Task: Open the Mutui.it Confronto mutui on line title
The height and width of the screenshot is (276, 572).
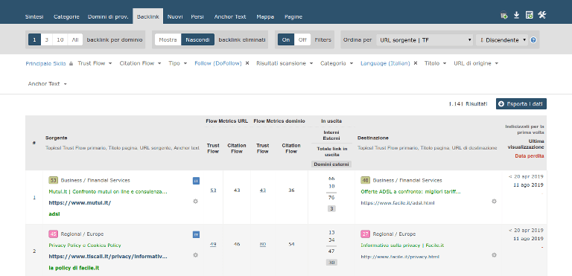Action: [x=108, y=191]
